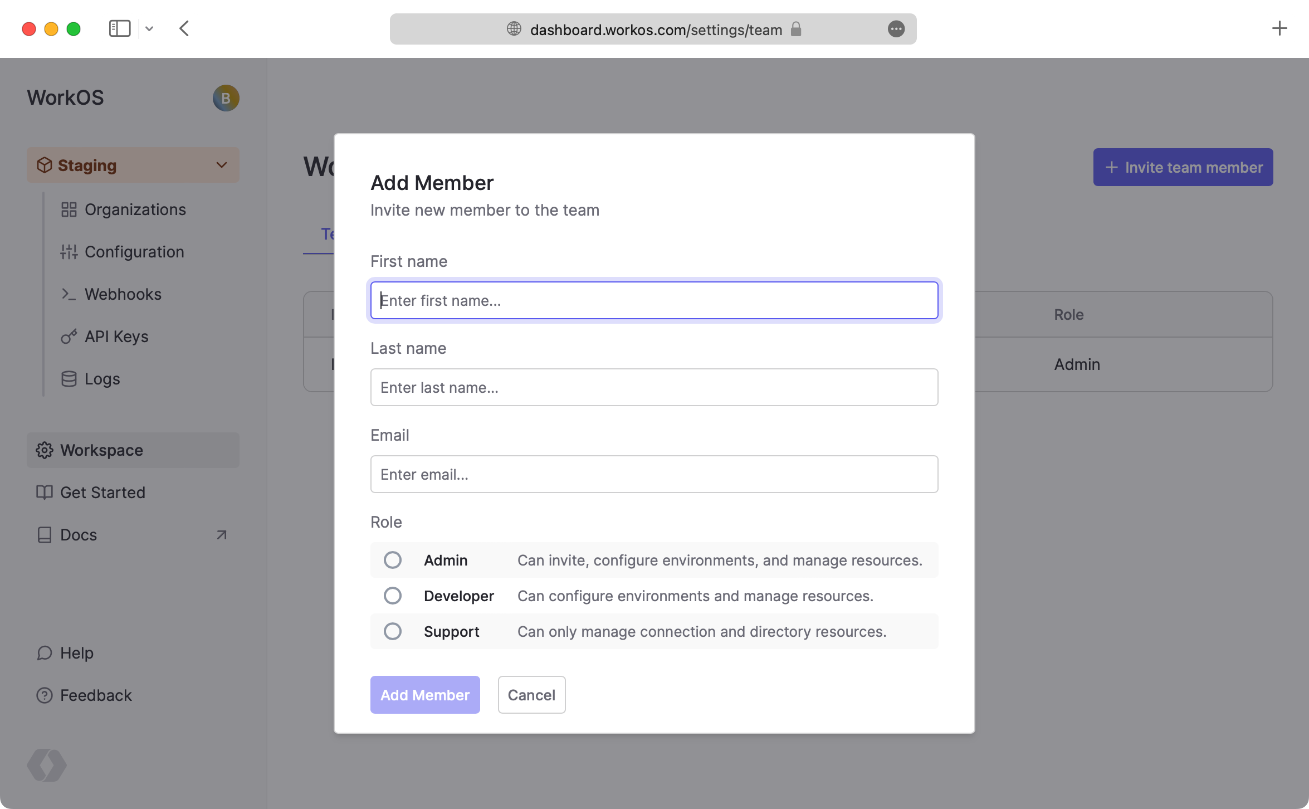Click the Enter last name field
Screen dimensions: 1309x809
pyautogui.click(x=654, y=387)
